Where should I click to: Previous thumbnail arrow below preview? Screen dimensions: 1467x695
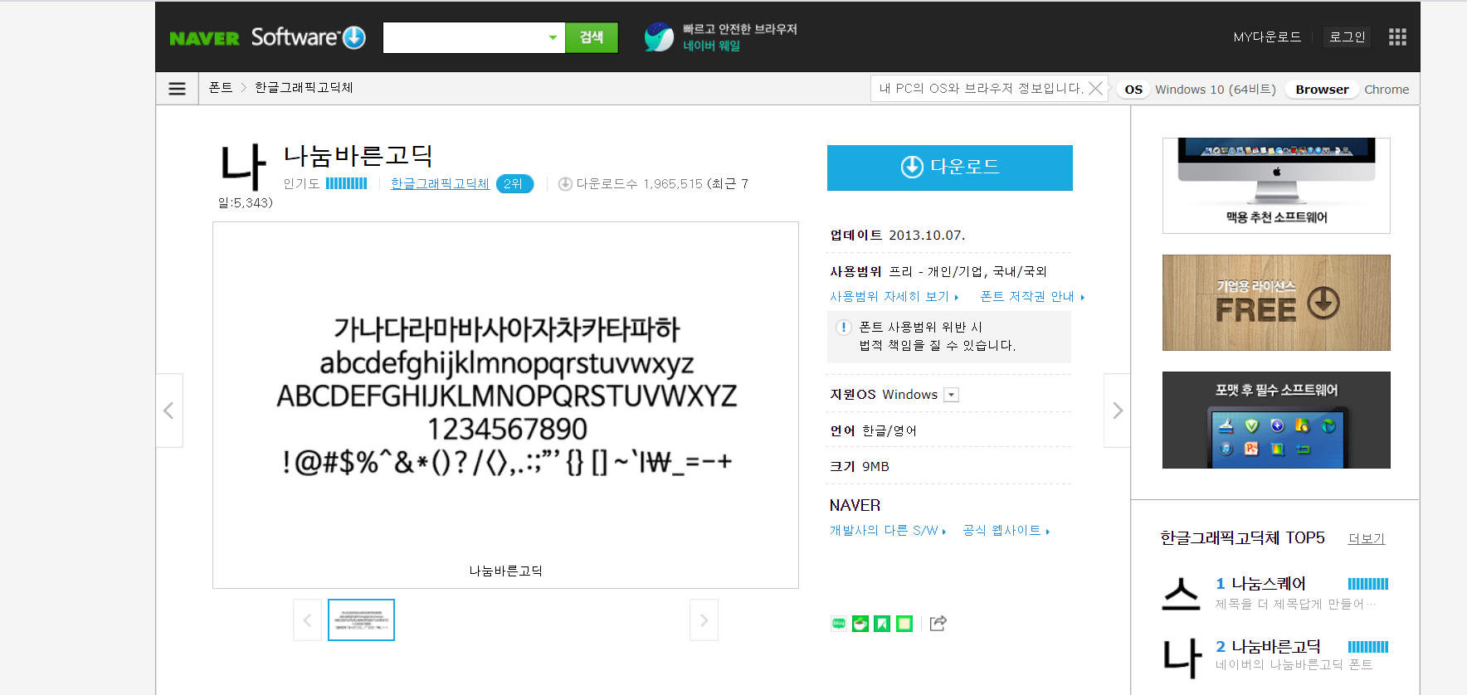(x=307, y=620)
